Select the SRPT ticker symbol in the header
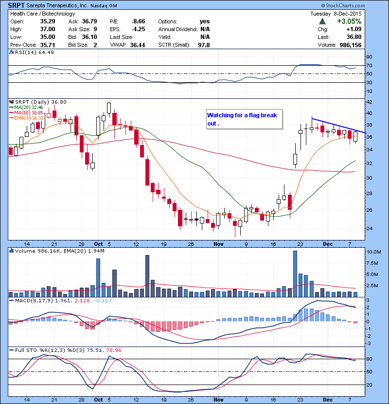Image resolution: width=389 pixels, height=404 pixels. pos(16,5)
